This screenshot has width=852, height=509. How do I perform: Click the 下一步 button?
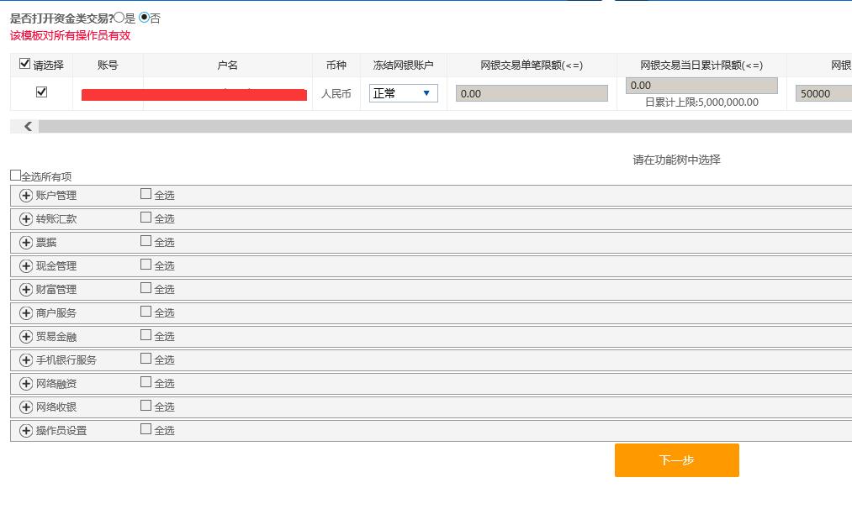click(x=676, y=460)
